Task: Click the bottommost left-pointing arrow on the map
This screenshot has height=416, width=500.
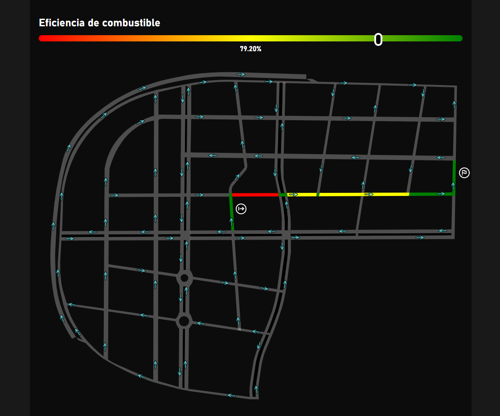Action: pyautogui.click(x=231, y=395)
